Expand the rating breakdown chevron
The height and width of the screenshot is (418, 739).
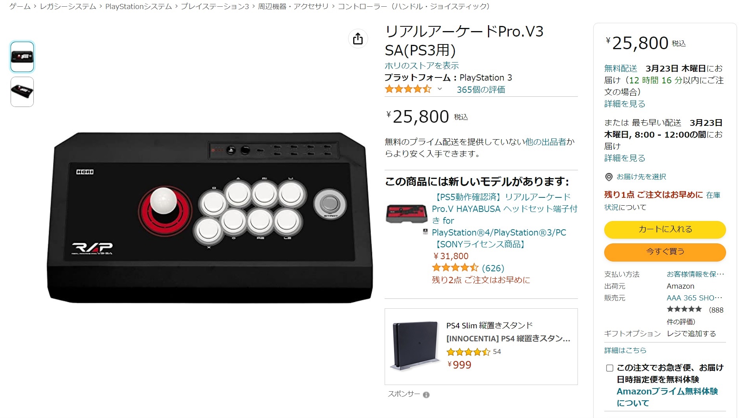[440, 89]
